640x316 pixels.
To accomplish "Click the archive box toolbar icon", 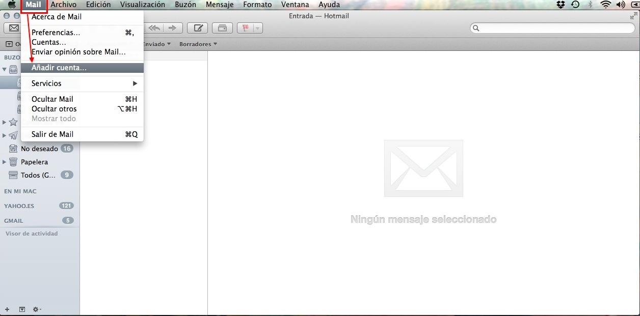I will pyautogui.click(x=222, y=28).
